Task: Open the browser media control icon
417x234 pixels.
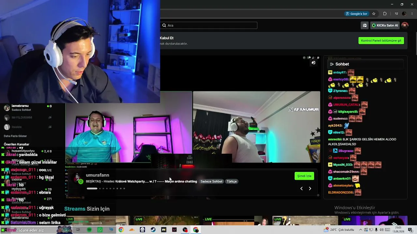Action: tap(396, 14)
